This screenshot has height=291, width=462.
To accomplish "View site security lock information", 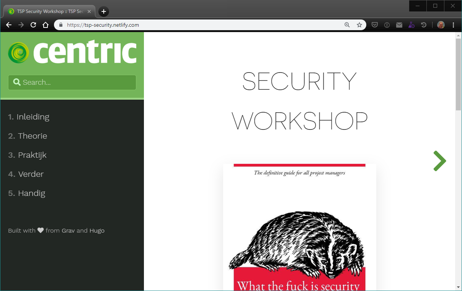I will coord(60,25).
